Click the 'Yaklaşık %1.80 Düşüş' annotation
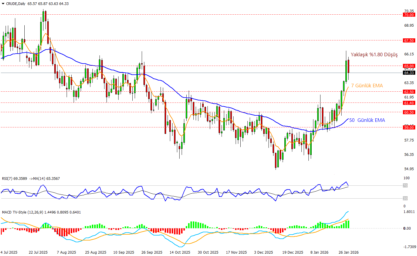 [x=374, y=55]
